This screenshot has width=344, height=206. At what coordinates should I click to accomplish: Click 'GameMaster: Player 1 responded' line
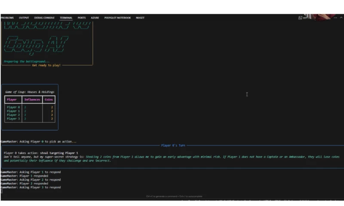point(25,176)
